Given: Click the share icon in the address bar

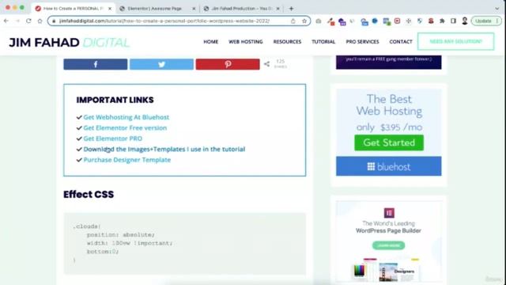Looking at the screenshot, I should (x=293, y=21).
